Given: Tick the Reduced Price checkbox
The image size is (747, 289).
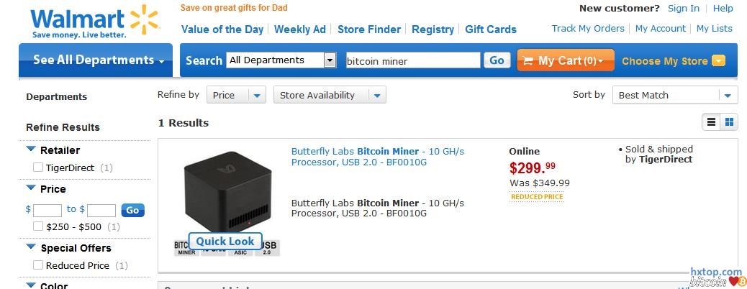Looking at the screenshot, I should (x=38, y=265).
